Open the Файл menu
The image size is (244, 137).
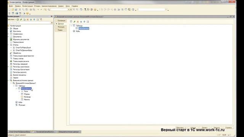[x=11, y=6]
